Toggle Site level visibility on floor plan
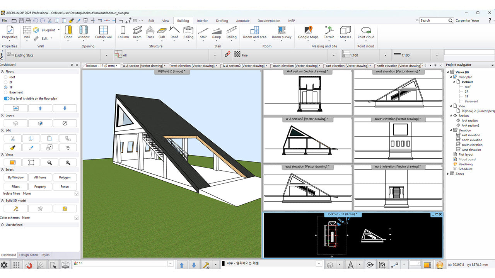Viewport: 495px width, 278px height. point(7,98)
